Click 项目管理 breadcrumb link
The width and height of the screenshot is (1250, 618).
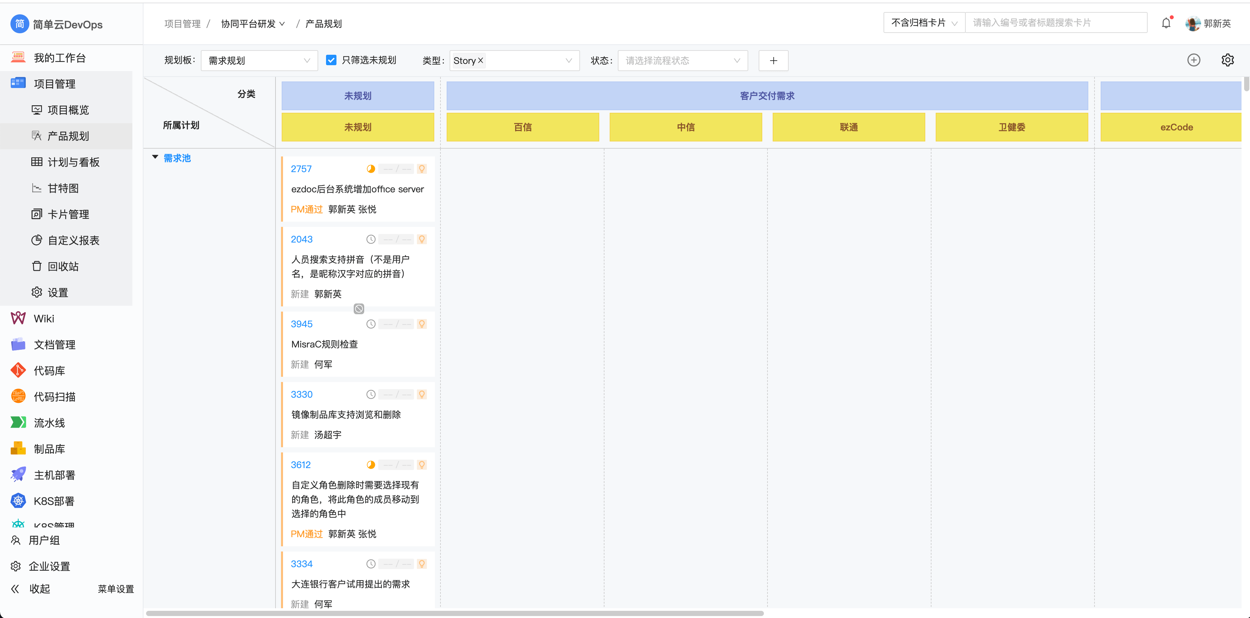(183, 24)
